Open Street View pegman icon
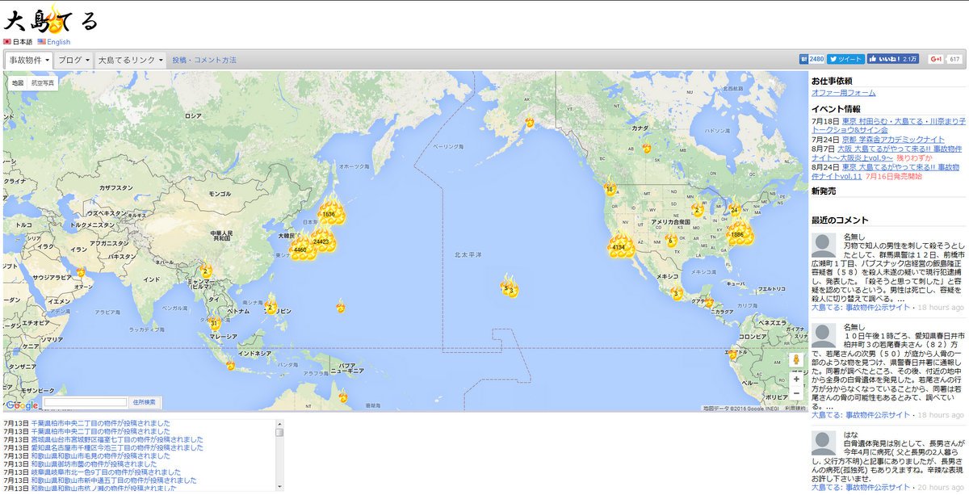 795,359
